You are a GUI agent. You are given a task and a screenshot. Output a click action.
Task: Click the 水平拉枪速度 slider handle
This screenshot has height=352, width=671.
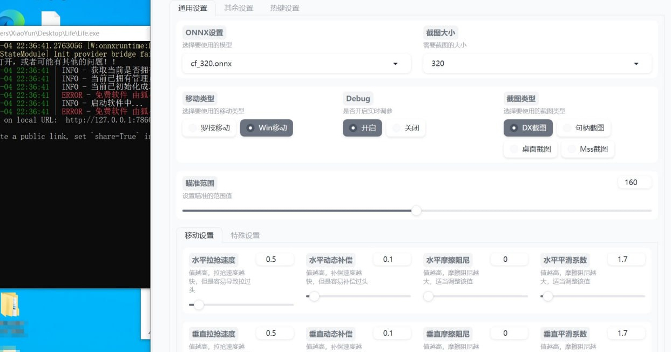(199, 304)
